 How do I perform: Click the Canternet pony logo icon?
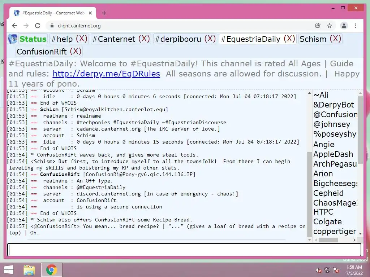[x=13, y=39]
